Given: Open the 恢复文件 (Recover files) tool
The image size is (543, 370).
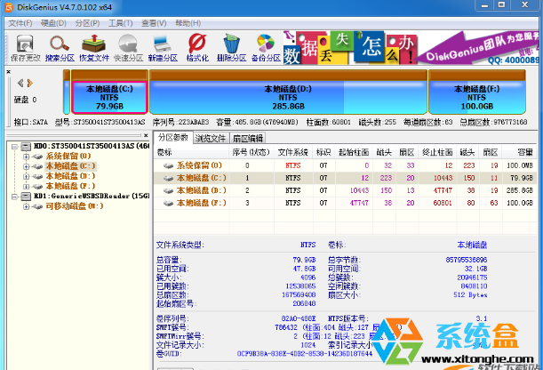Looking at the screenshot, I should pos(95,46).
